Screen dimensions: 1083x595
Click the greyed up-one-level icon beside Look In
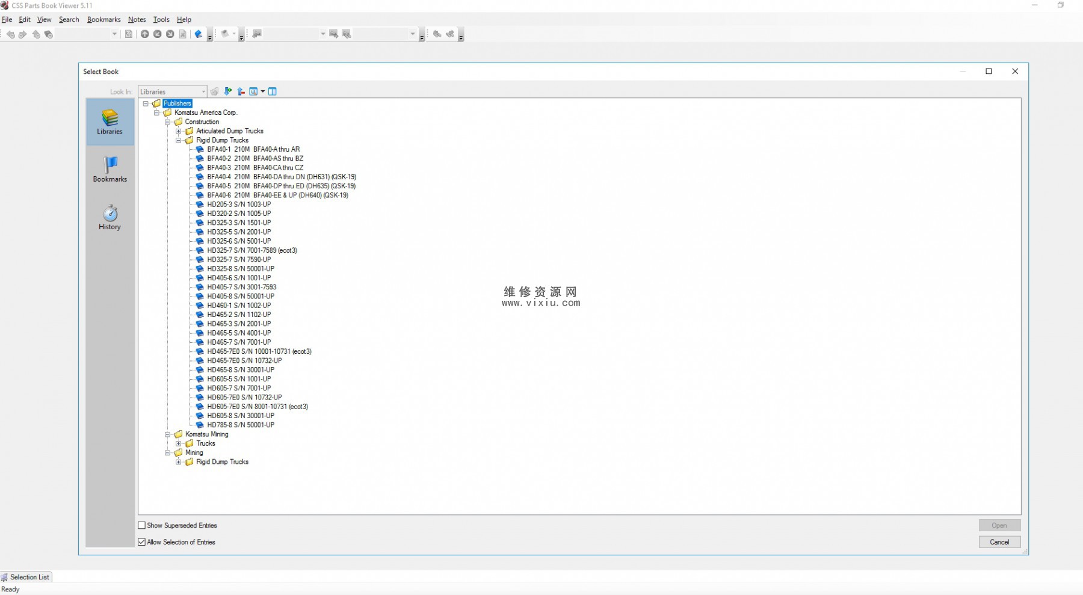(x=214, y=91)
